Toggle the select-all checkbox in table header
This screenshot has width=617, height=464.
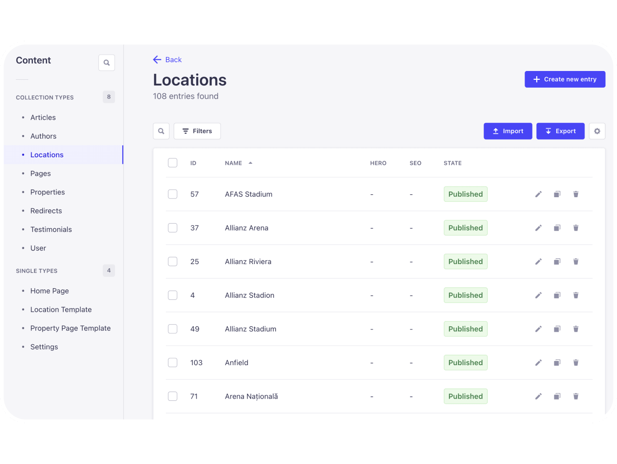tap(172, 163)
